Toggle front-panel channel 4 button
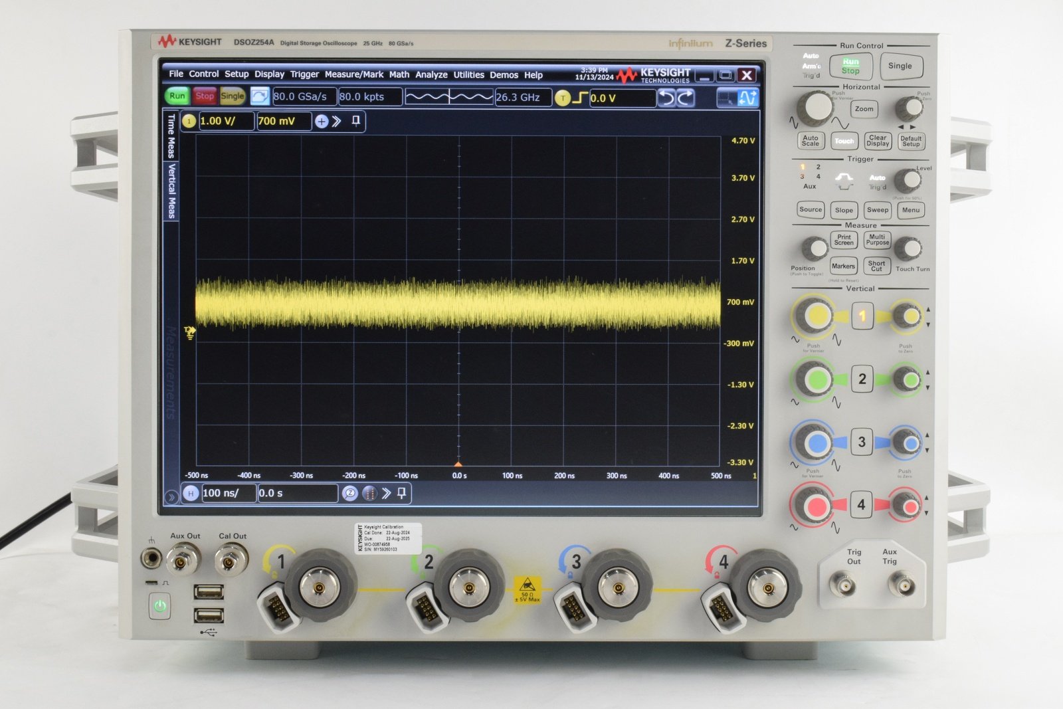 click(862, 504)
